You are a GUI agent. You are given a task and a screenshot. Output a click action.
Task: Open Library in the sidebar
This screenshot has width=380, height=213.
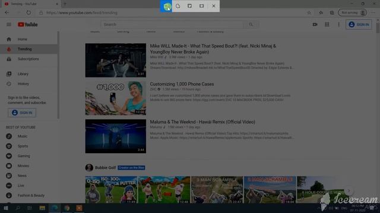28,74
